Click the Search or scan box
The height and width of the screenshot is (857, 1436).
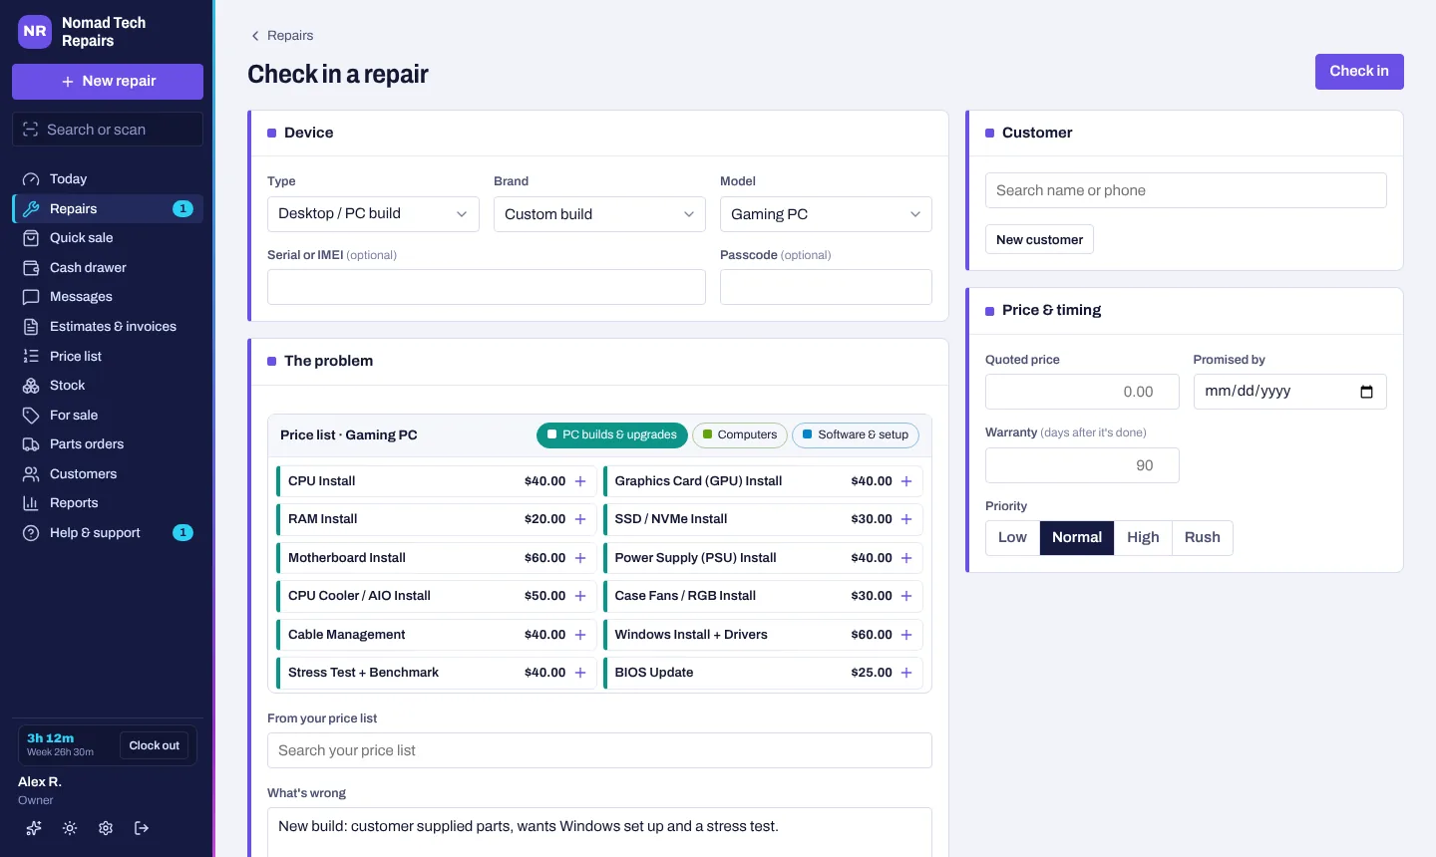tap(108, 130)
